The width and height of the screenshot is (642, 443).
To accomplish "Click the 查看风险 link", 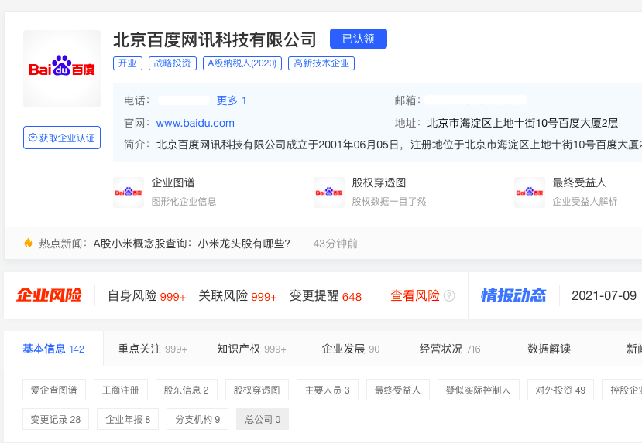I will 415,295.
